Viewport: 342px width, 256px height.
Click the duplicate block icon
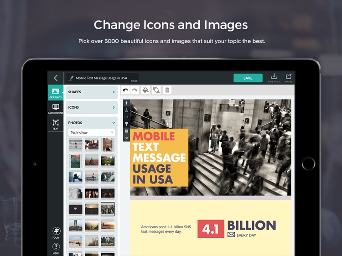point(126,131)
